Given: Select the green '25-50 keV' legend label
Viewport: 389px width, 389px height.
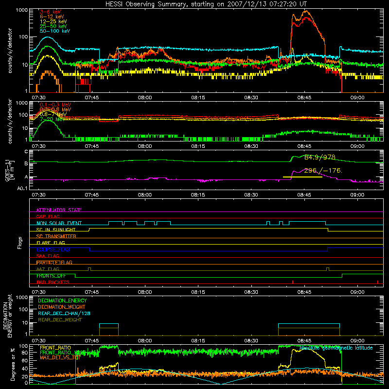Looking at the screenshot, I should click(53, 26).
